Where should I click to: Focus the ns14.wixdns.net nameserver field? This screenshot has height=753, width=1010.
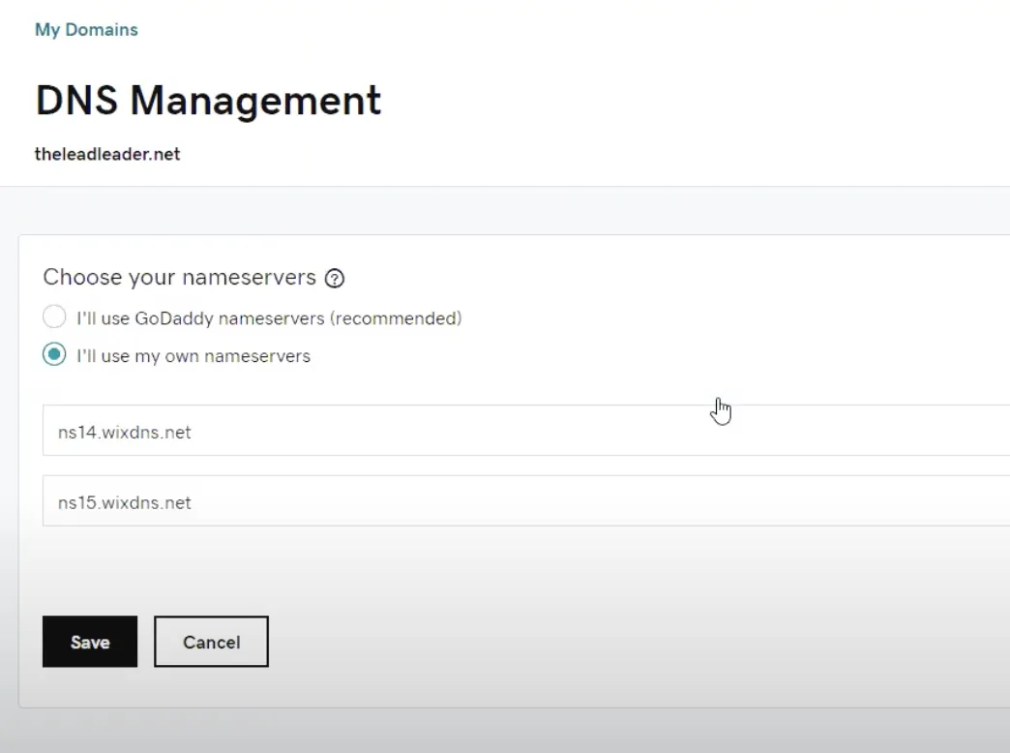click(526, 431)
